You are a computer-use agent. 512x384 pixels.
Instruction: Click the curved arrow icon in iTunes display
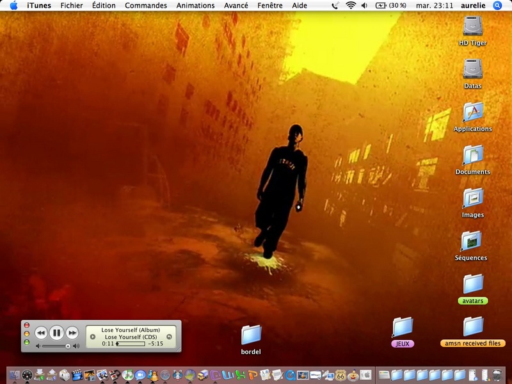169,337
